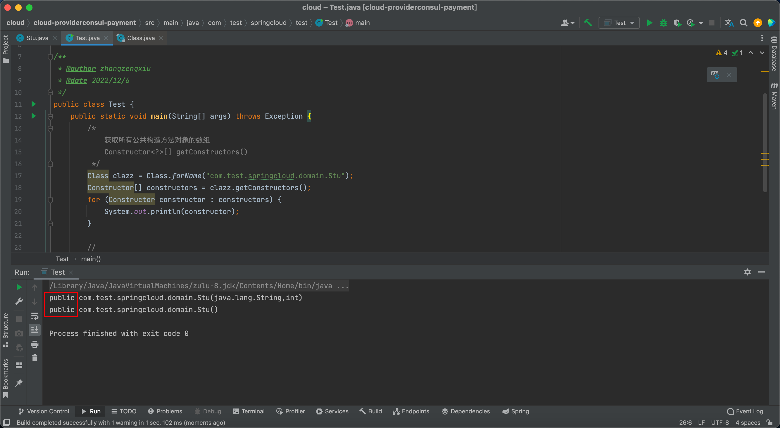The width and height of the screenshot is (780, 428).
Task: Click the user account icon
Action: [564, 23]
